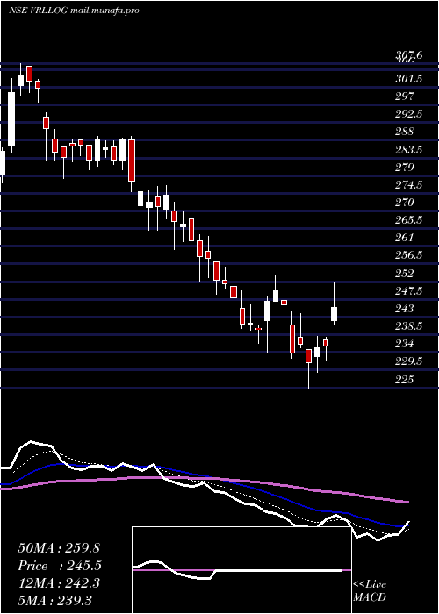
Task: Click the NSE VRLLOG mail.munafa.pro title text
Action: (73, 11)
